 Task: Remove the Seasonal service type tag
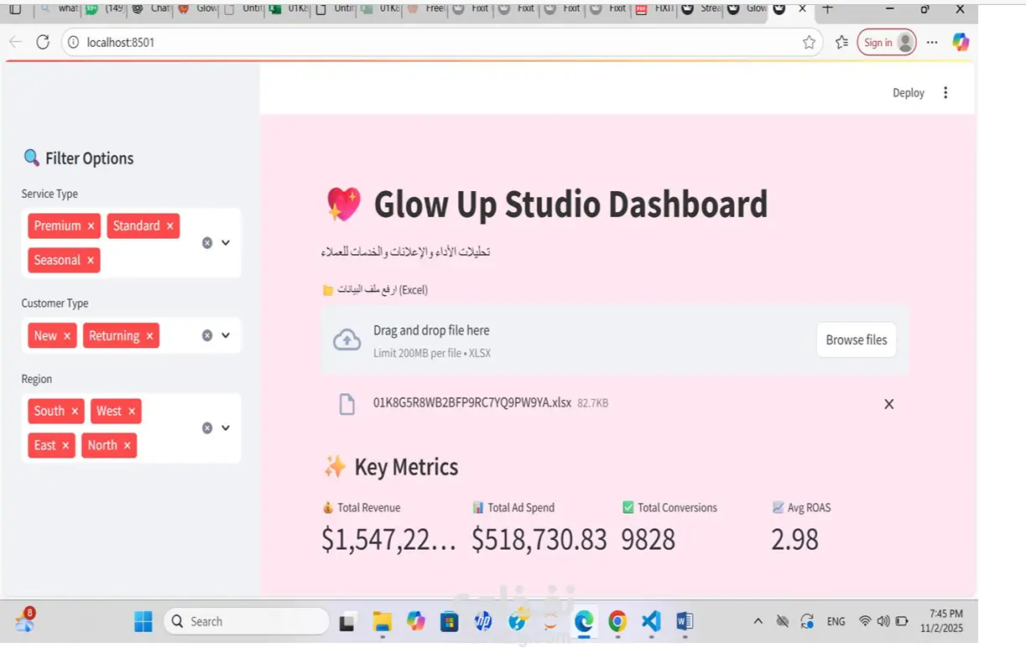(90, 261)
